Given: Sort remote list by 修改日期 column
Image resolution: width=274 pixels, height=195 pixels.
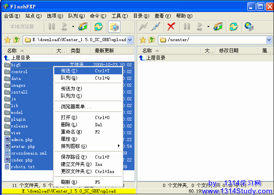Looking at the screenshot, I should [229, 51].
